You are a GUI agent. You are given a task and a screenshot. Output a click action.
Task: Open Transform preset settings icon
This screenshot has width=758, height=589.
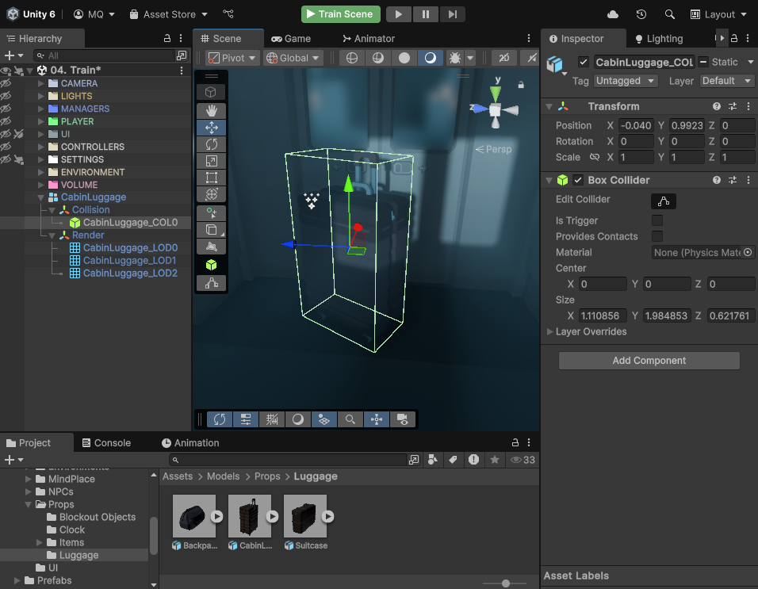[733, 106]
